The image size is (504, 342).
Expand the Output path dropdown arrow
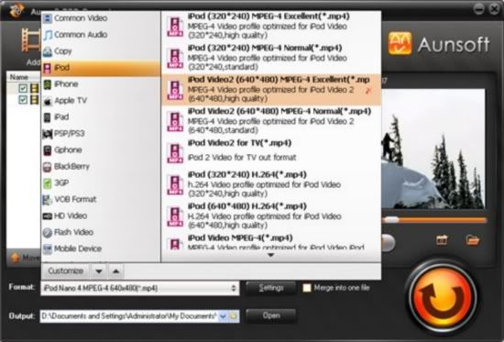[223, 316]
